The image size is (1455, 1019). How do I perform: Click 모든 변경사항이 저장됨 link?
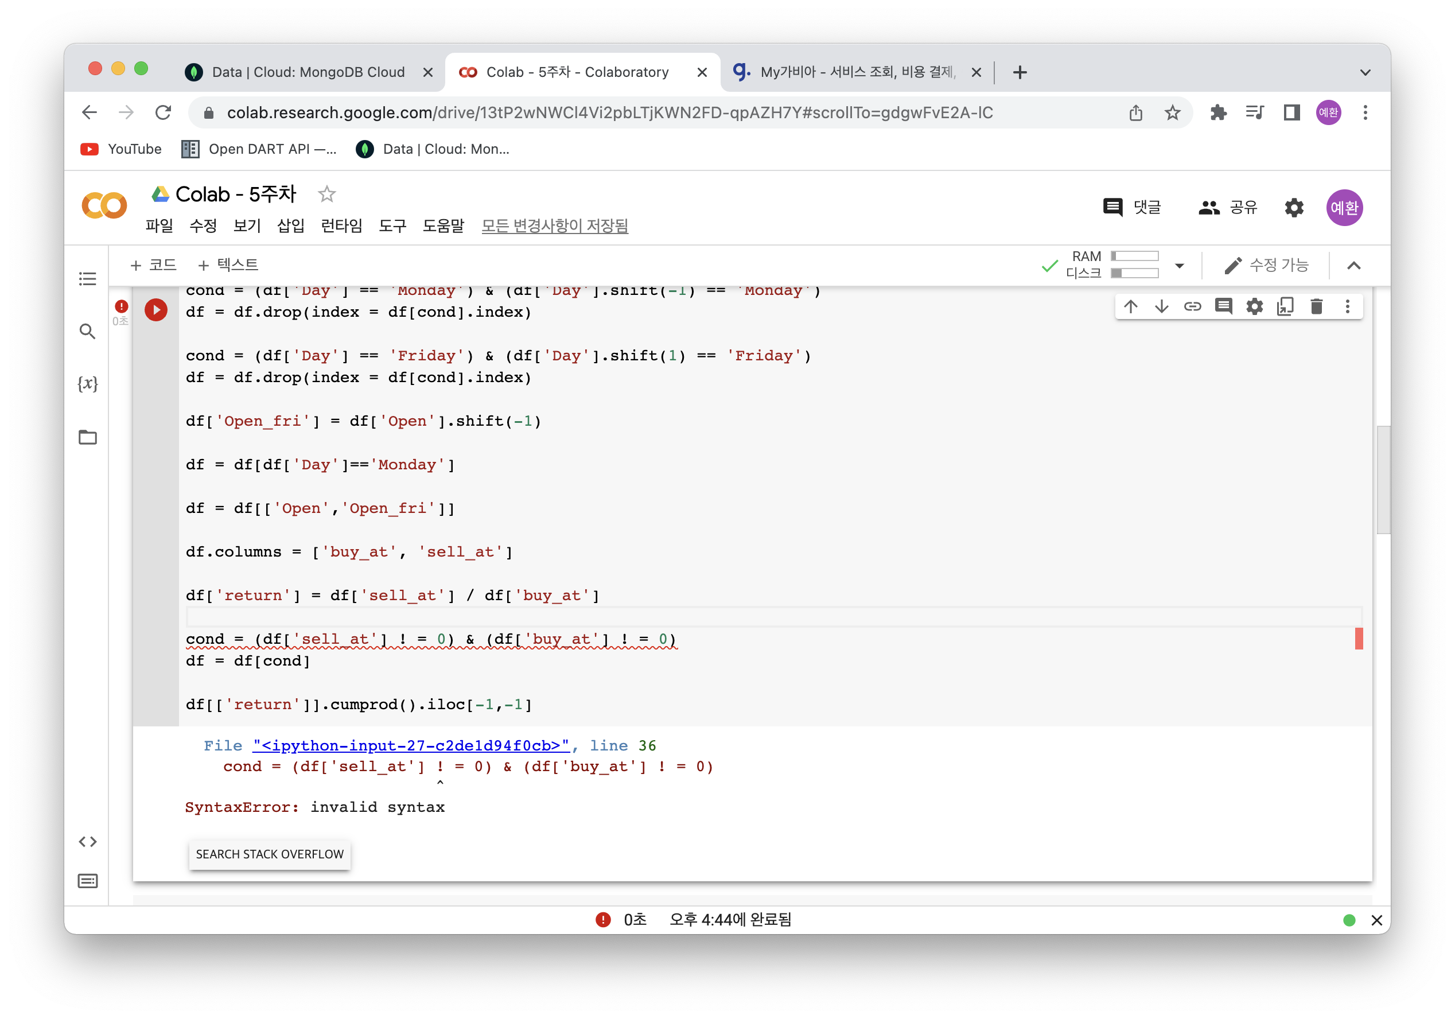click(554, 225)
